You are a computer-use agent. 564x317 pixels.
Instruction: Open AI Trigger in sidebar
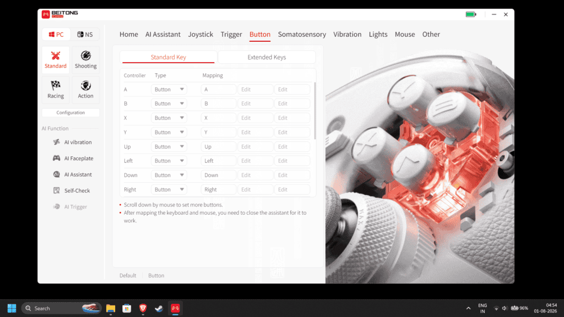point(70,207)
